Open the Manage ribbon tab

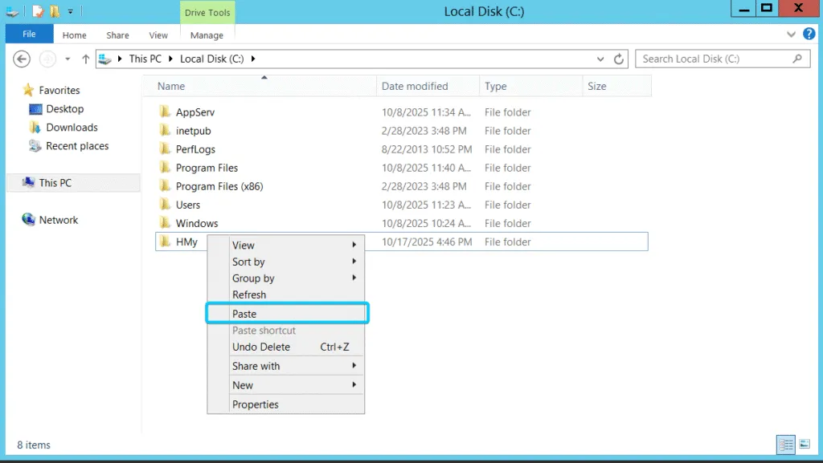coord(207,35)
